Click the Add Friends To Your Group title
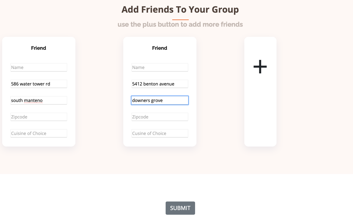This screenshot has height=218, width=353. pyautogui.click(x=180, y=9)
